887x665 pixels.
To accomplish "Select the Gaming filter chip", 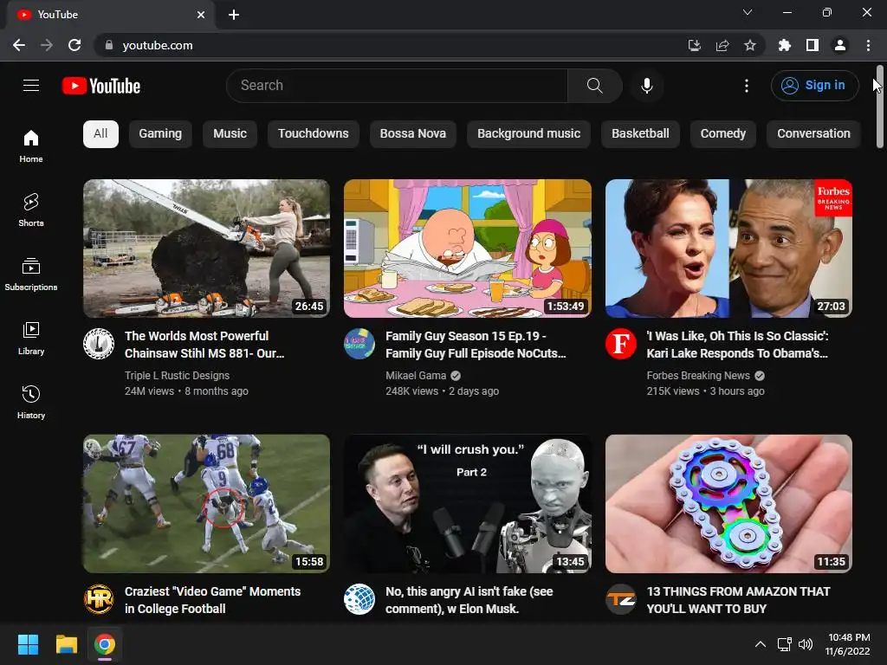I will point(160,134).
